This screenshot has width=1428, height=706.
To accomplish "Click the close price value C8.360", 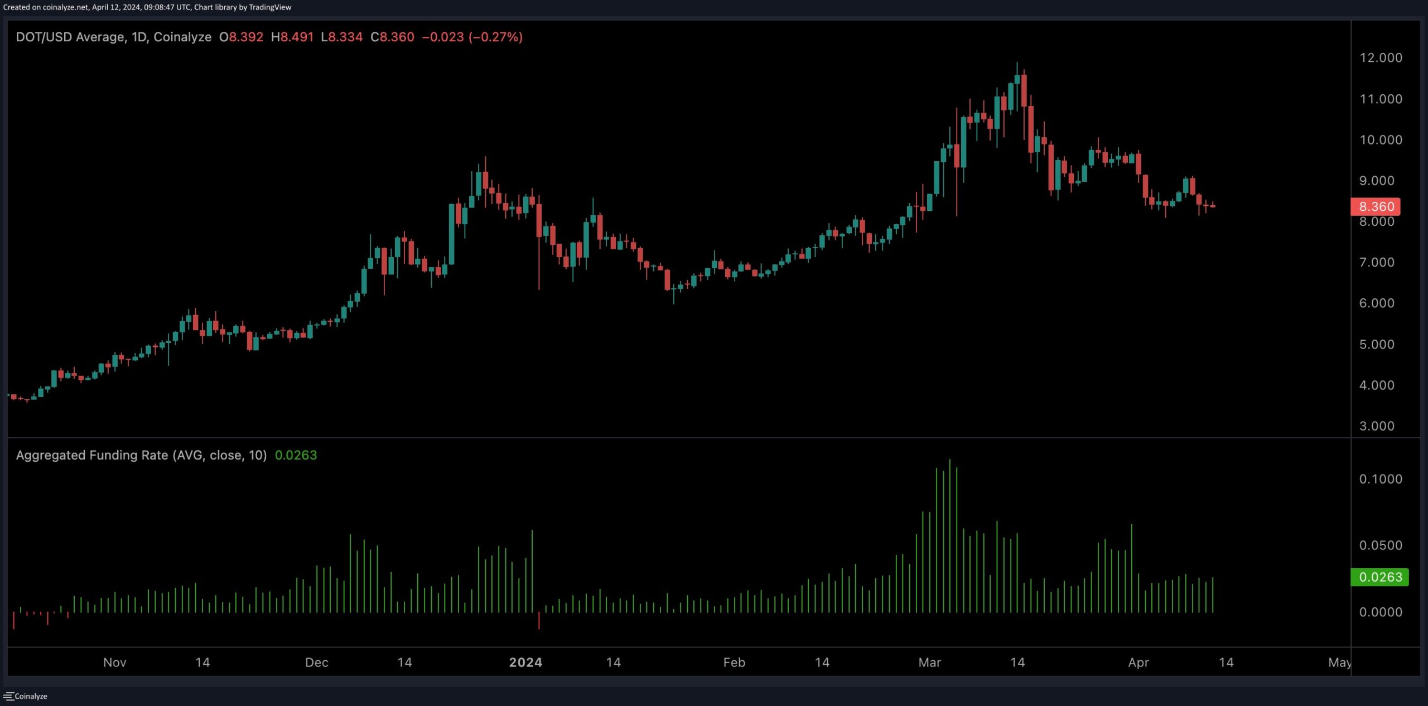I will tap(393, 37).
